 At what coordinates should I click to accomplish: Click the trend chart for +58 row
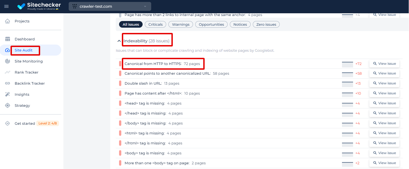pyautogui.click(x=348, y=74)
